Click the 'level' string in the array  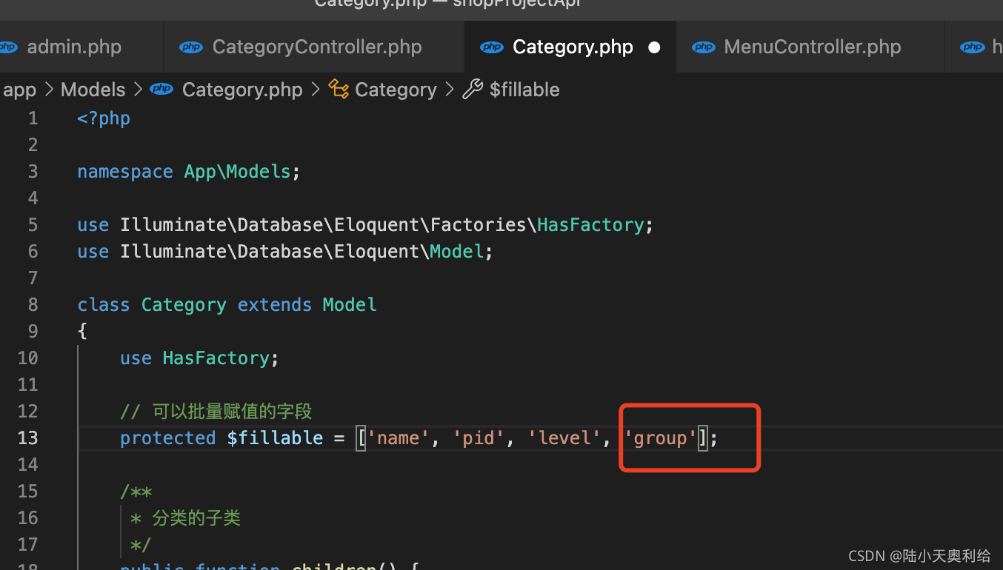point(564,437)
